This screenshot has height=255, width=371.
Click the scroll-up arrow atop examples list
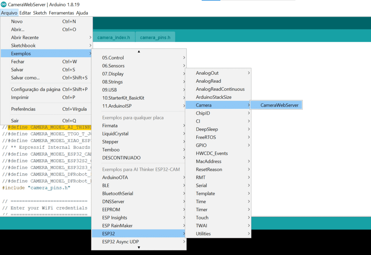coord(139,52)
